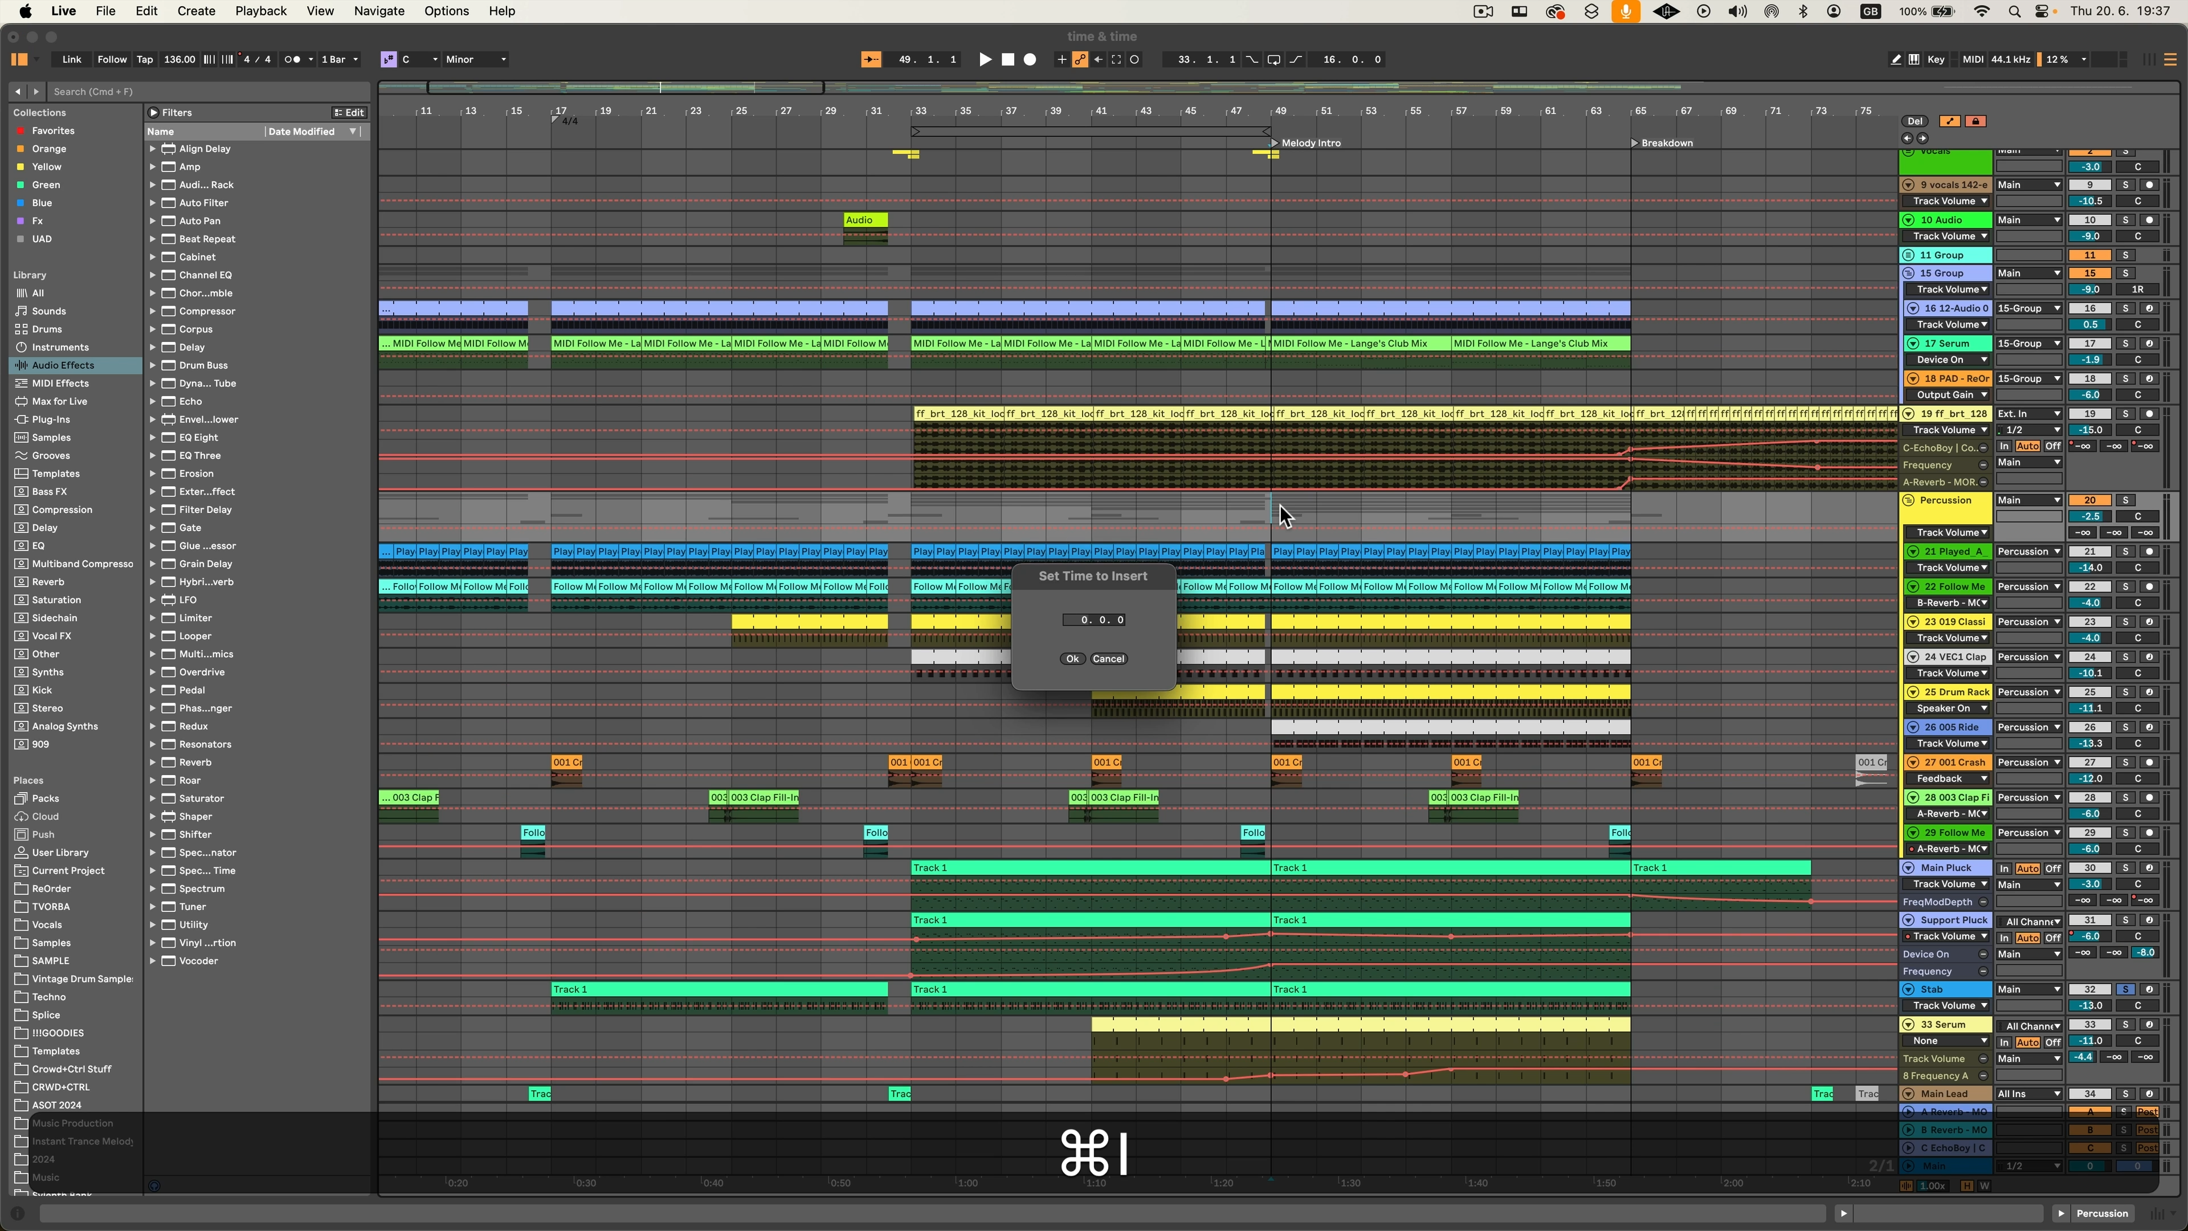Viewport: 2188px width, 1231px height.
Task: Open the Navigate menu
Action: tap(379, 11)
